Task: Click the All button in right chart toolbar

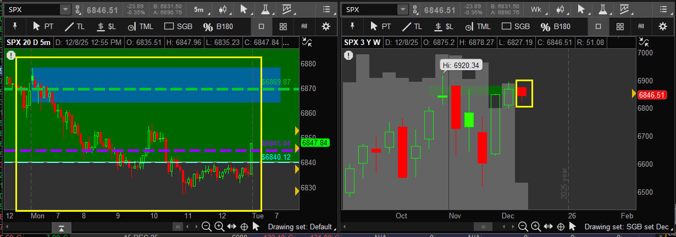Action: (641, 26)
